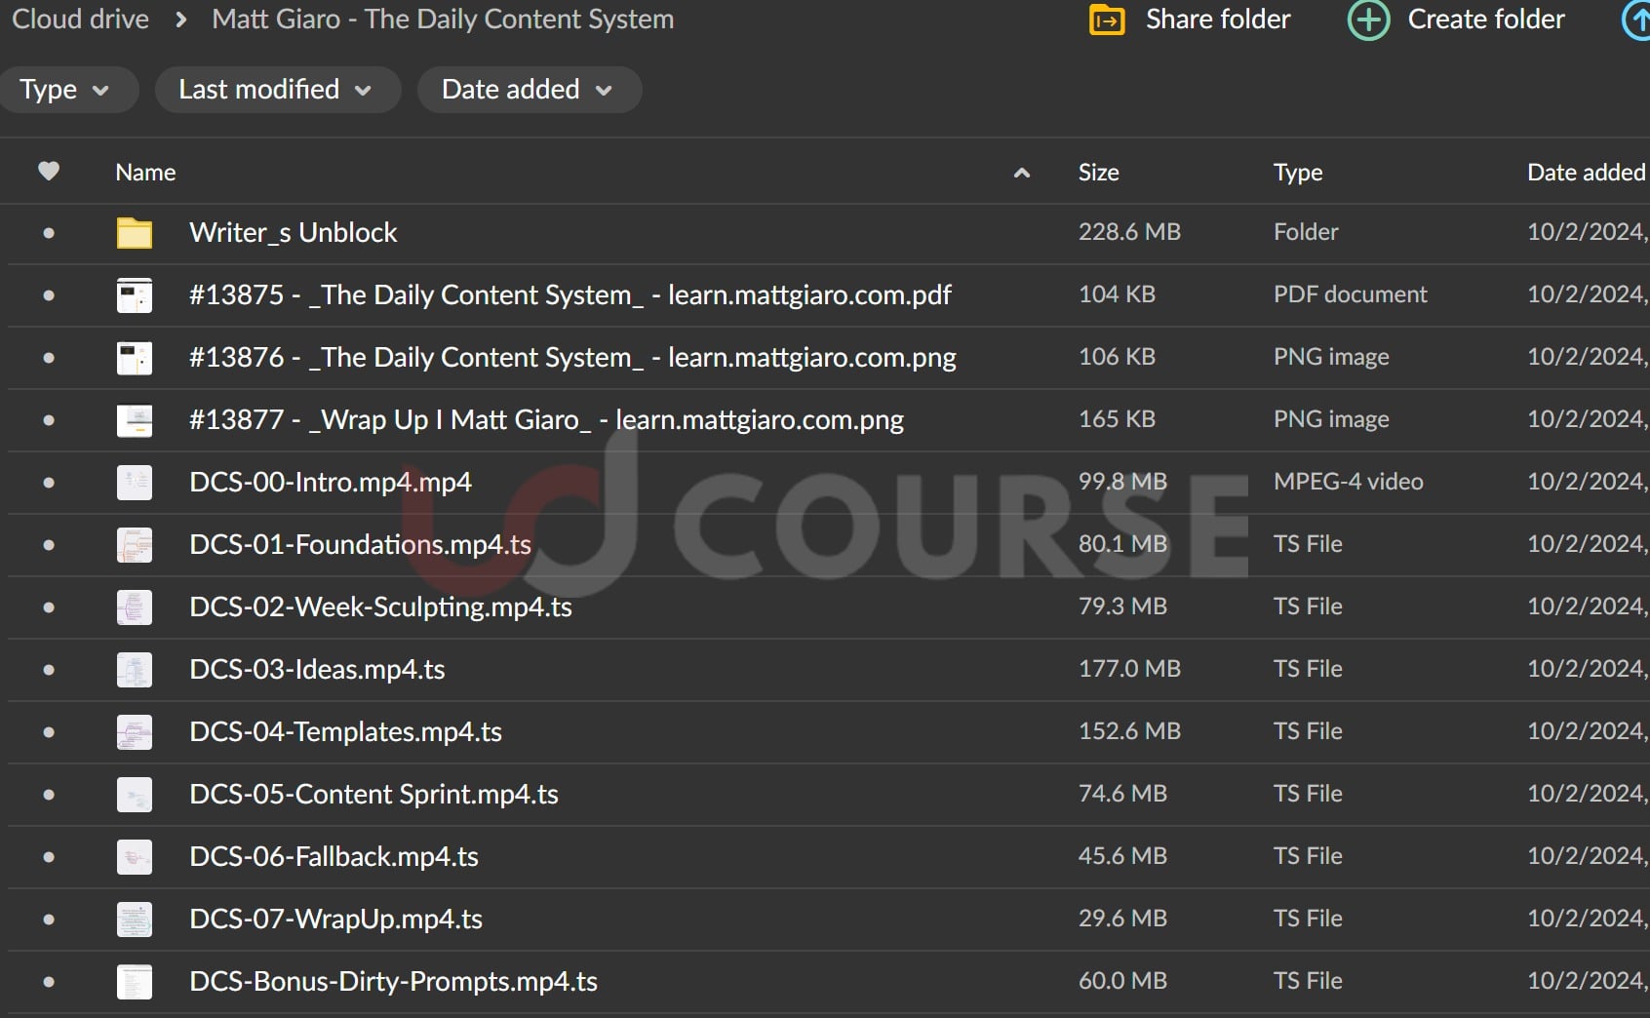The image size is (1650, 1018).
Task: Click the Share folder icon
Action: pos(1107,20)
